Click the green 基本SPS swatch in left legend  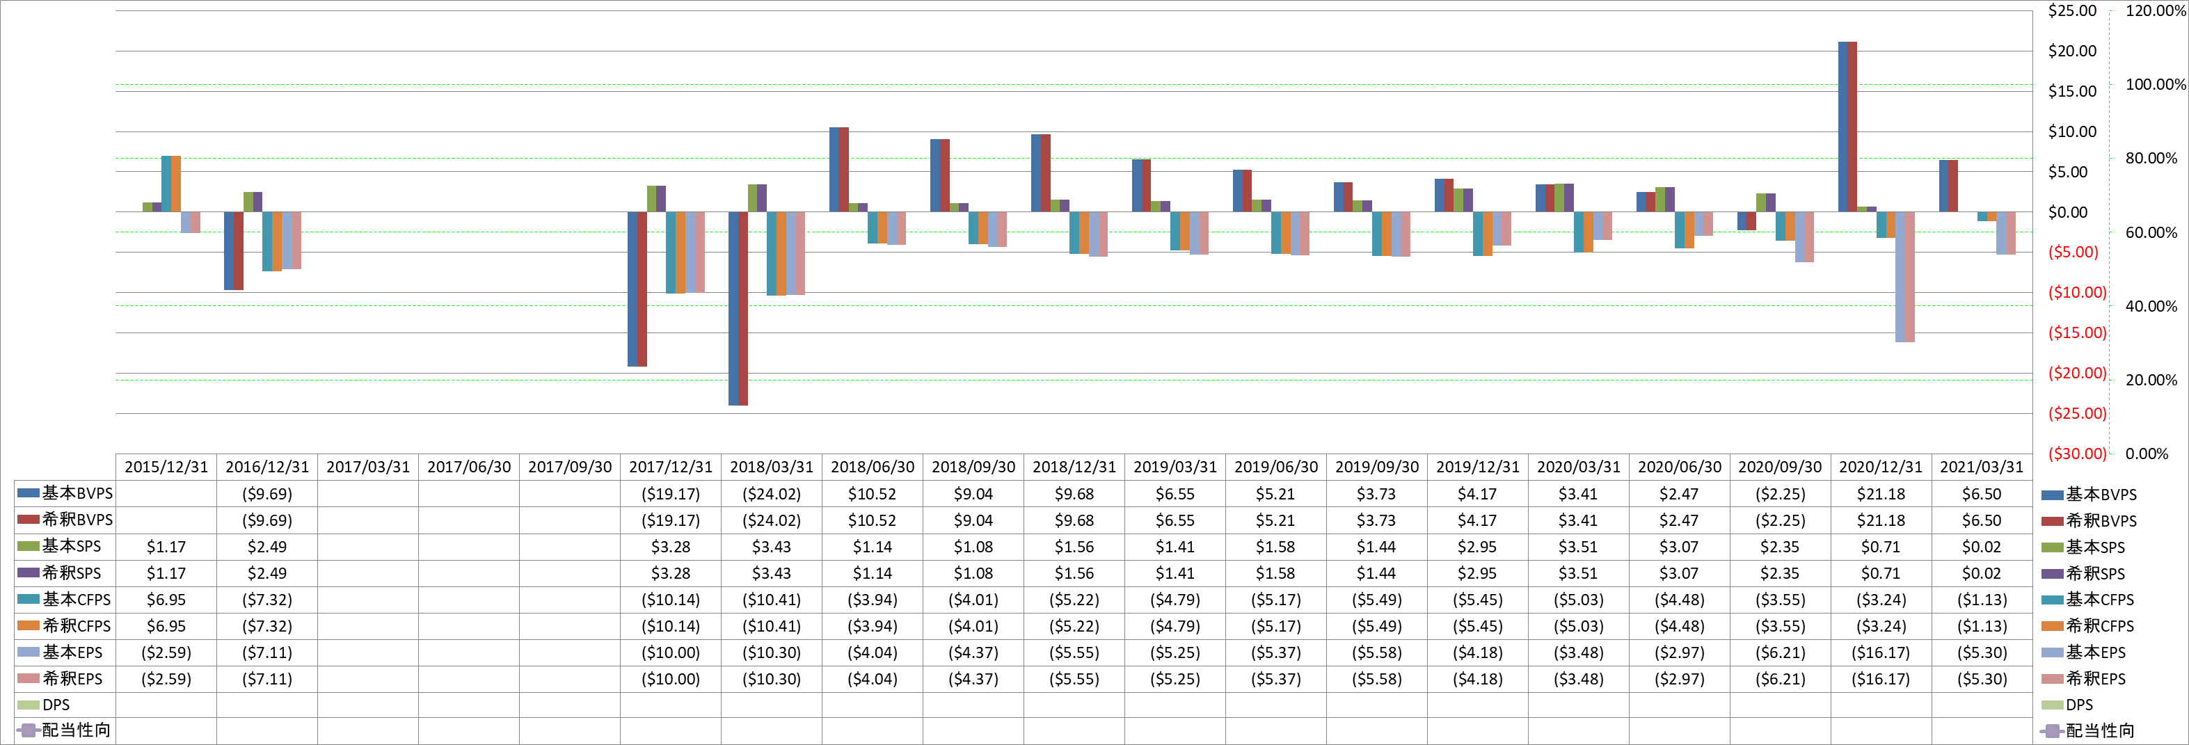coord(28,545)
